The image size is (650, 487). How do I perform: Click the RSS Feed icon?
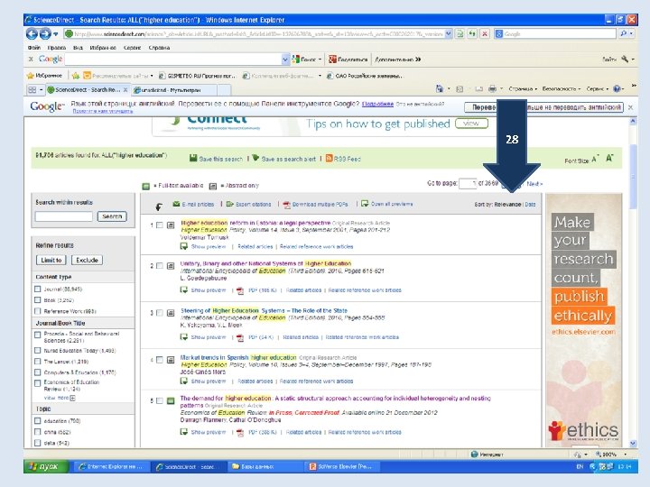tap(330, 158)
